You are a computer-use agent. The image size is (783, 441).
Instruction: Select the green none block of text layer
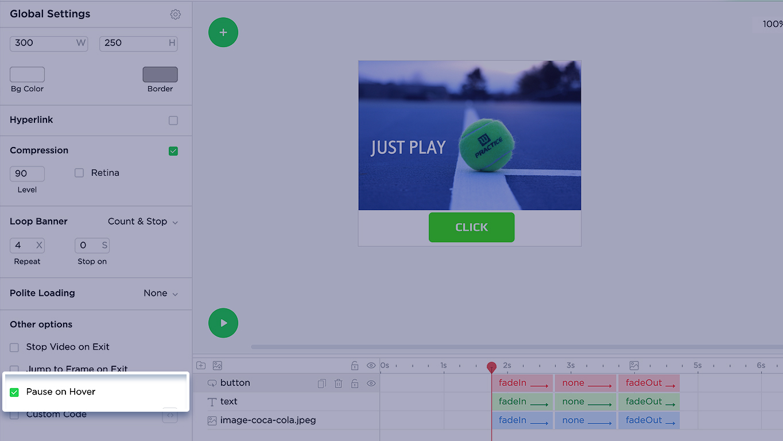click(x=586, y=402)
